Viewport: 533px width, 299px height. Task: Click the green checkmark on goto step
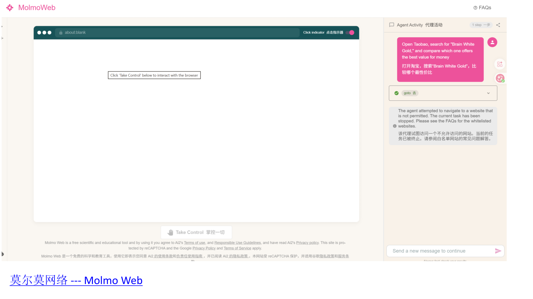[396, 93]
